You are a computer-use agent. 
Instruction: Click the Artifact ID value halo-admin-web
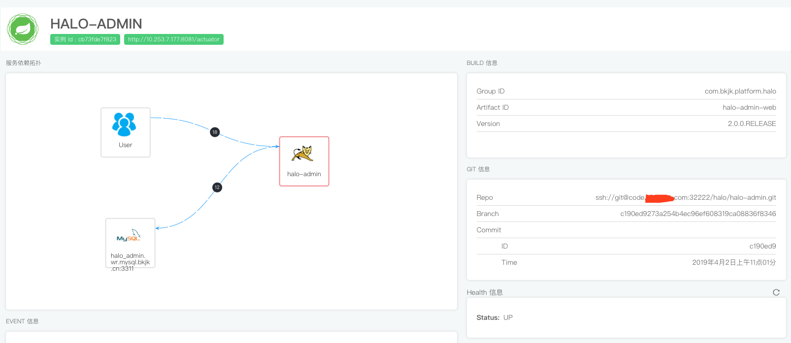pos(749,107)
